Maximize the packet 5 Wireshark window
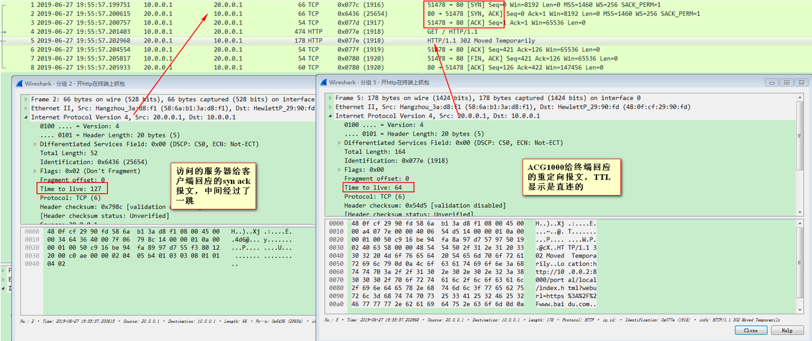Viewport: 812px width, 341px height. [x=786, y=82]
